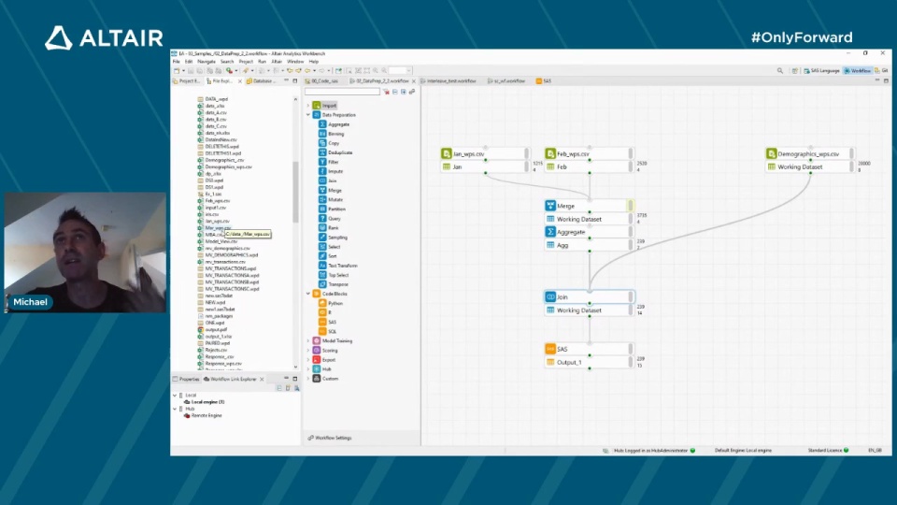
Task: Select the Query block in the palette
Action: tap(330, 218)
